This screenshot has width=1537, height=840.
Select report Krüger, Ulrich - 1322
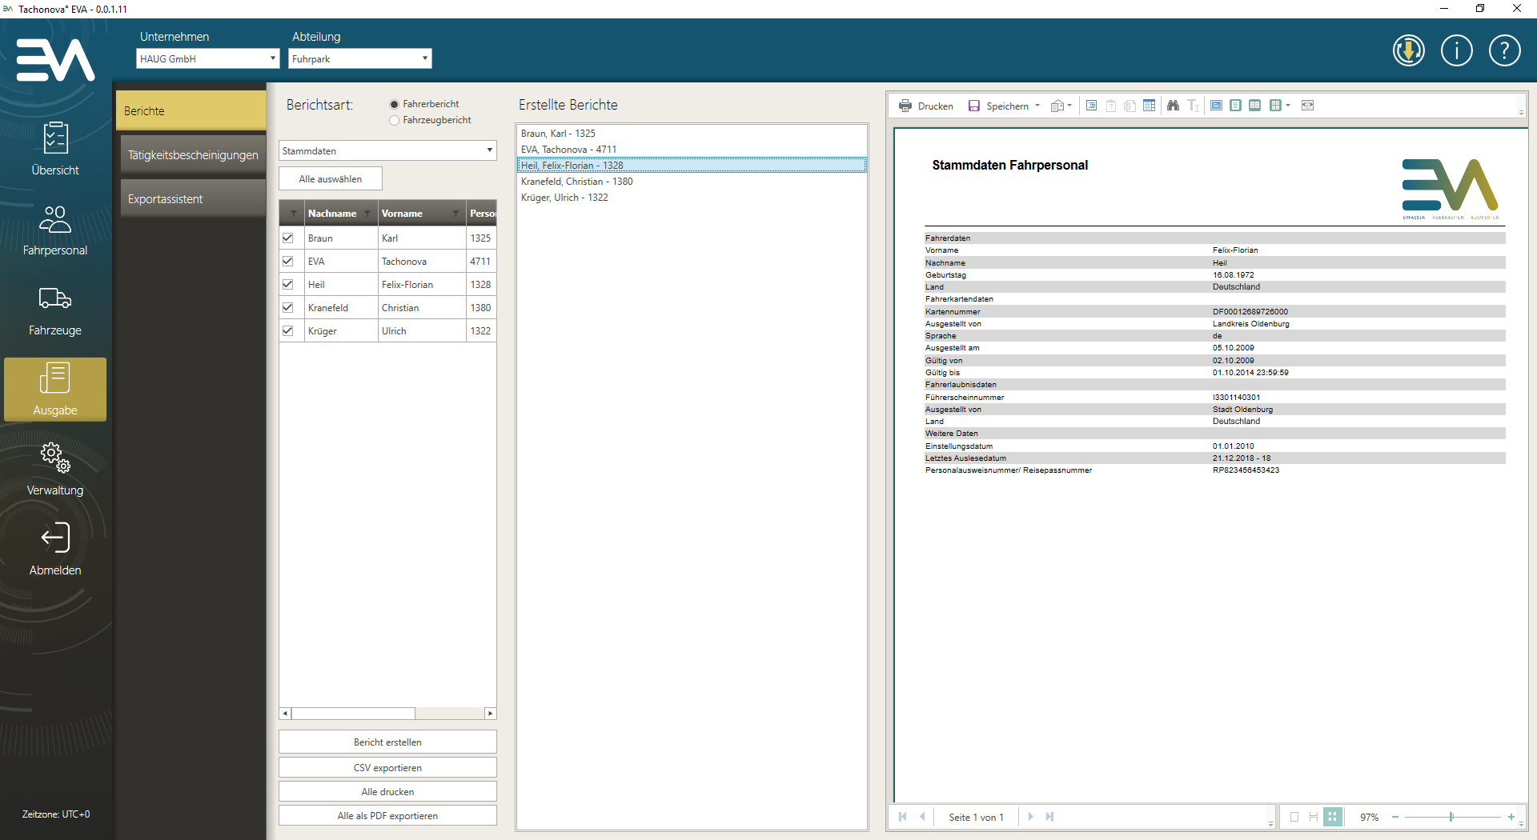[x=564, y=198]
